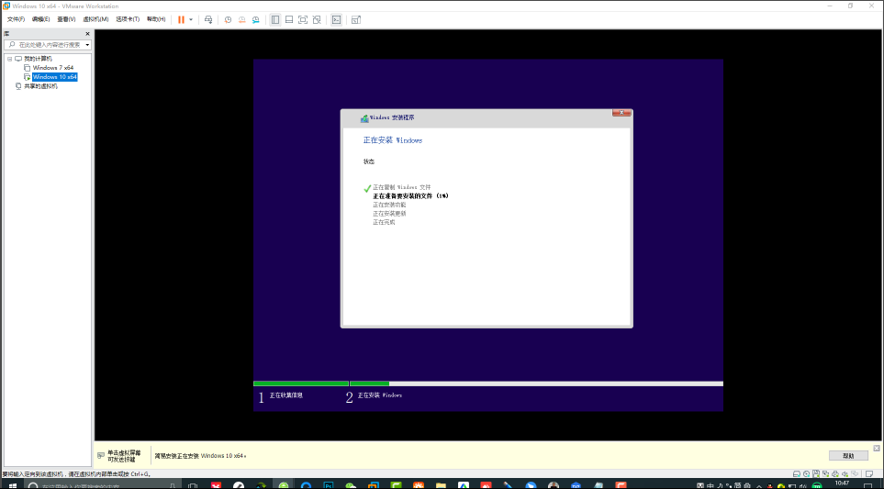This screenshot has height=489, width=884.
Task: Click the VMware Workstation taskbar icon
Action: coord(374,485)
